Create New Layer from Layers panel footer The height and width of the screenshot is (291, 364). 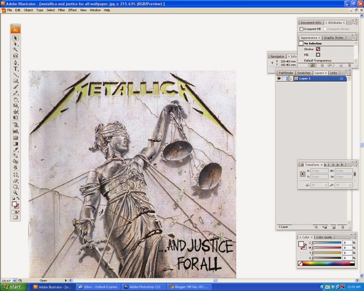pyautogui.click(x=334, y=227)
